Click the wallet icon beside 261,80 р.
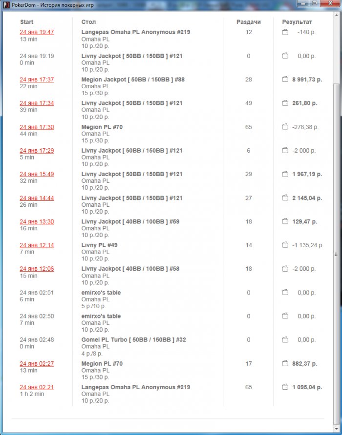342x435 pixels. pyautogui.click(x=285, y=103)
